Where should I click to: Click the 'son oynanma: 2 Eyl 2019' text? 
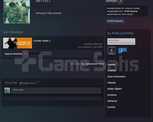pos(90,47)
